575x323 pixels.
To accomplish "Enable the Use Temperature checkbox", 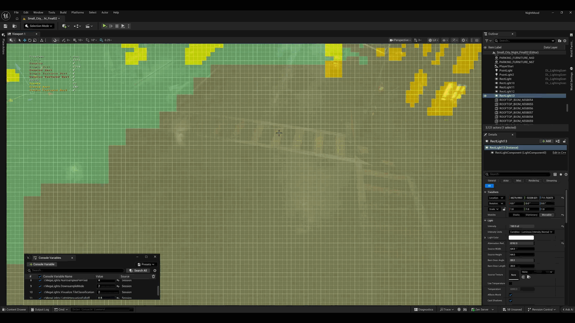I will [x=511, y=283].
